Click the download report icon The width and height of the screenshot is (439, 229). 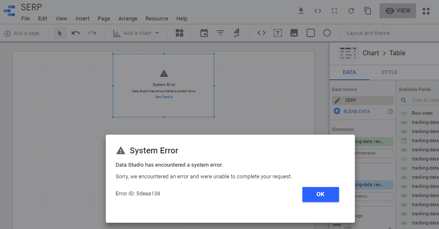[x=301, y=11]
